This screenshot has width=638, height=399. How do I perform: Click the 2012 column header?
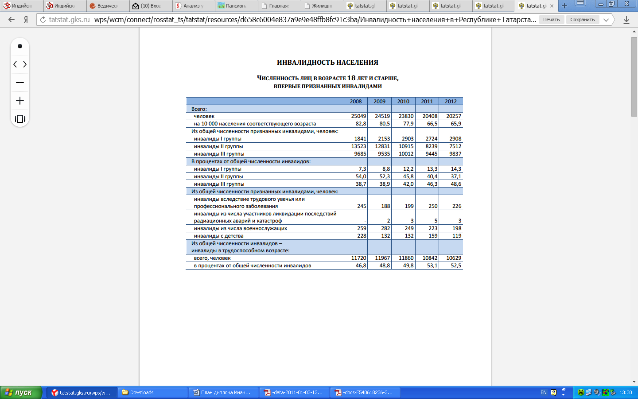451,102
